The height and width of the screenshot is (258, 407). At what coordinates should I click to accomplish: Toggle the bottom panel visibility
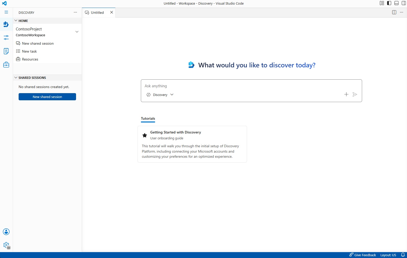[x=397, y=3]
